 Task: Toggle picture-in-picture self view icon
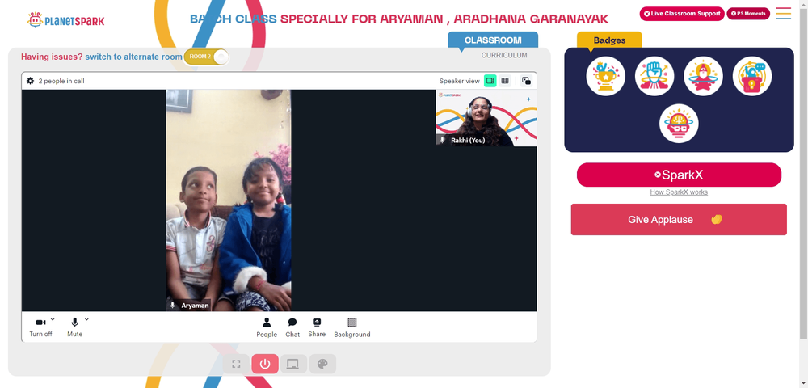coord(526,81)
